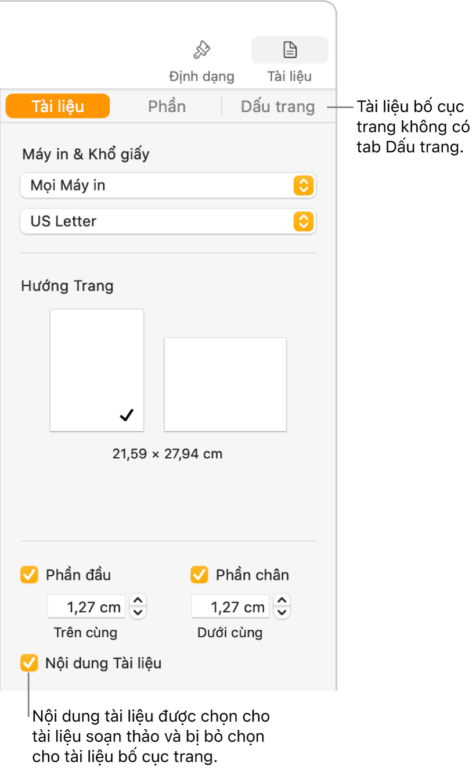476x771 pixels.
Task: Click the Tài liệu toolbar label
Action: (x=289, y=76)
